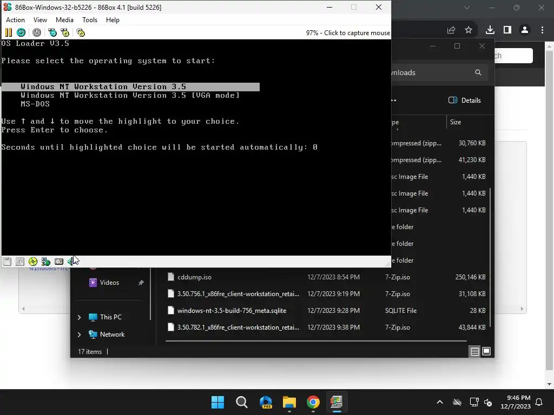Send Ctrl+Alt+Del via 86Box toolbar icon
554x415 pixels.
pyautogui.click(x=52, y=32)
